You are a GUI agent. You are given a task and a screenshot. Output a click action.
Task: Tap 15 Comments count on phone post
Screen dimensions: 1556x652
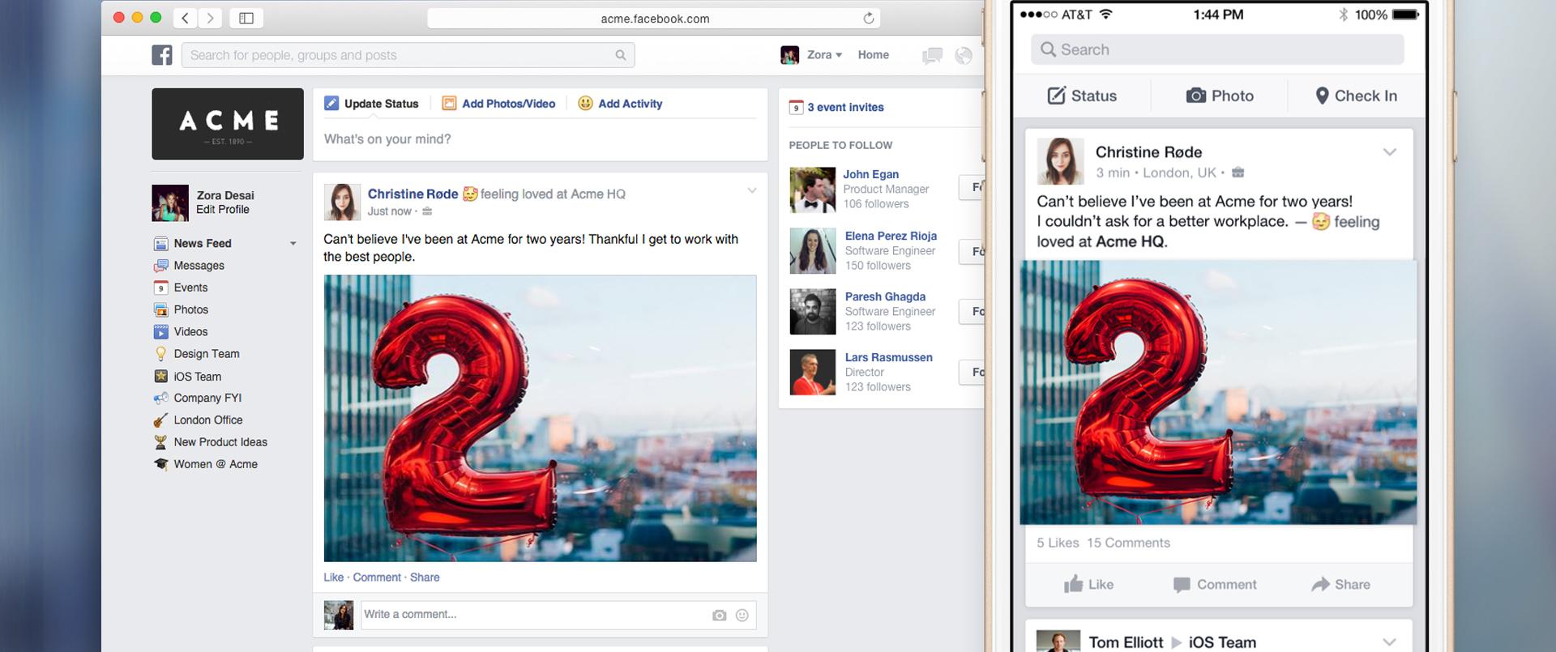(x=1128, y=543)
